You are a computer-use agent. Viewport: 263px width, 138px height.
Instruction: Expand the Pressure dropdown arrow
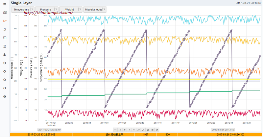pyautogui.click(x=56, y=9)
